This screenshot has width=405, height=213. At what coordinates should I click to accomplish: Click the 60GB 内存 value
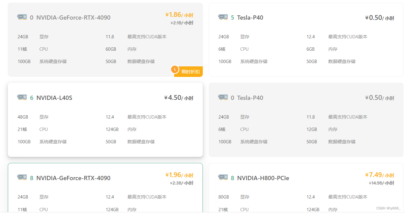click(x=111, y=49)
